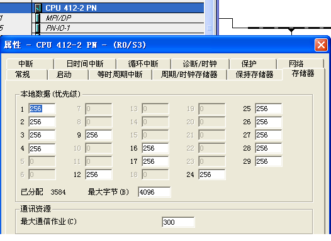Viewport: 331px width, 241px height.
Task: Click the 通讯资源 group label
Action: [x=35, y=208]
